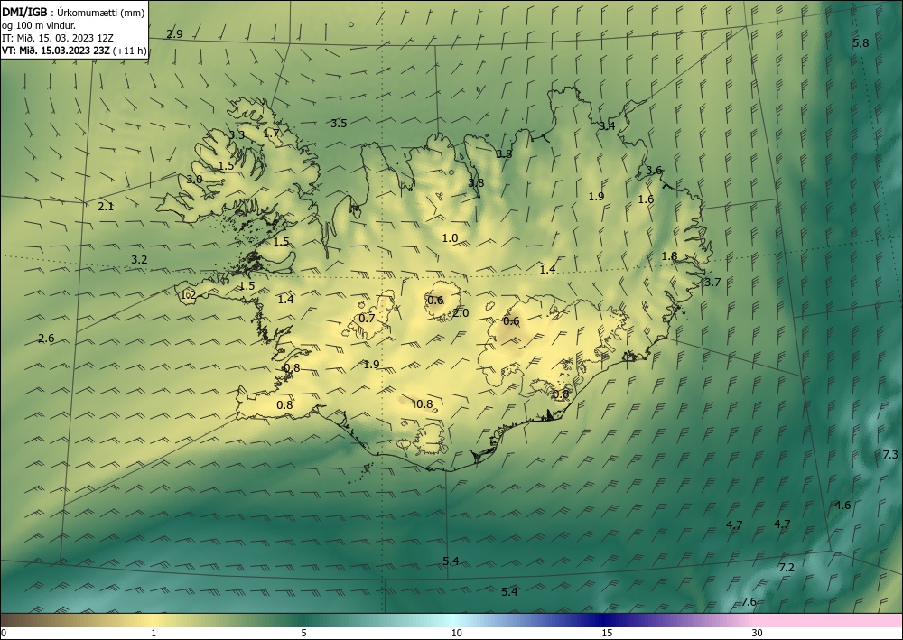
Task: Click the 5 label on the color scale
Action: (x=303, y=634)
